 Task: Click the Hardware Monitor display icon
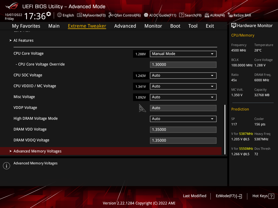234,26
